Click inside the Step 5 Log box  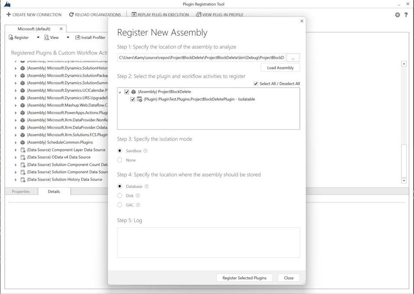tap(209, 242)
